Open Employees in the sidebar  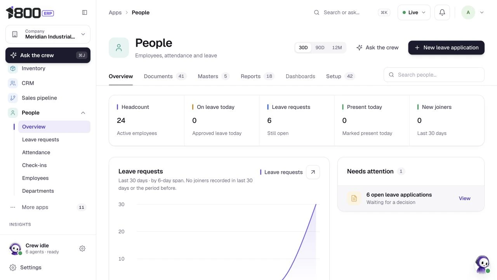pos(54,178)
